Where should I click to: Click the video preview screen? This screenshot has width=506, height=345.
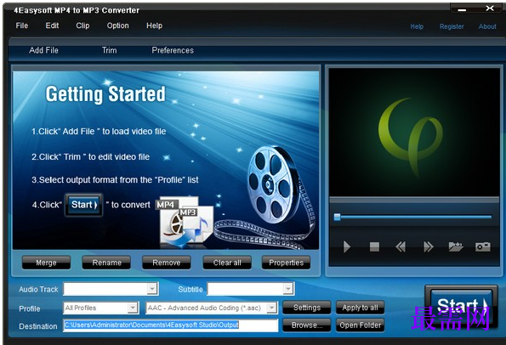[x=414, y=132]
